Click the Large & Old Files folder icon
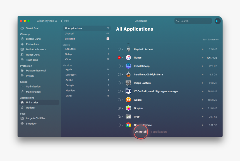The image size is (240, 161). (x=22, y=118)
